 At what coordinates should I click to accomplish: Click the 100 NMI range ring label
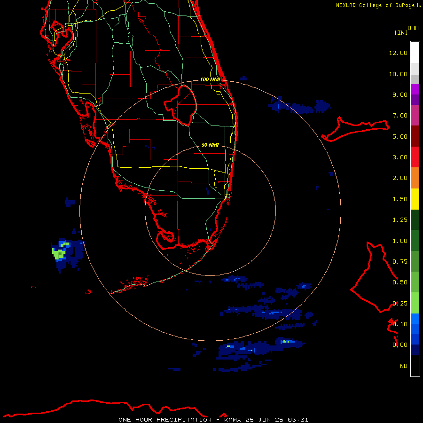click(210, 79)
